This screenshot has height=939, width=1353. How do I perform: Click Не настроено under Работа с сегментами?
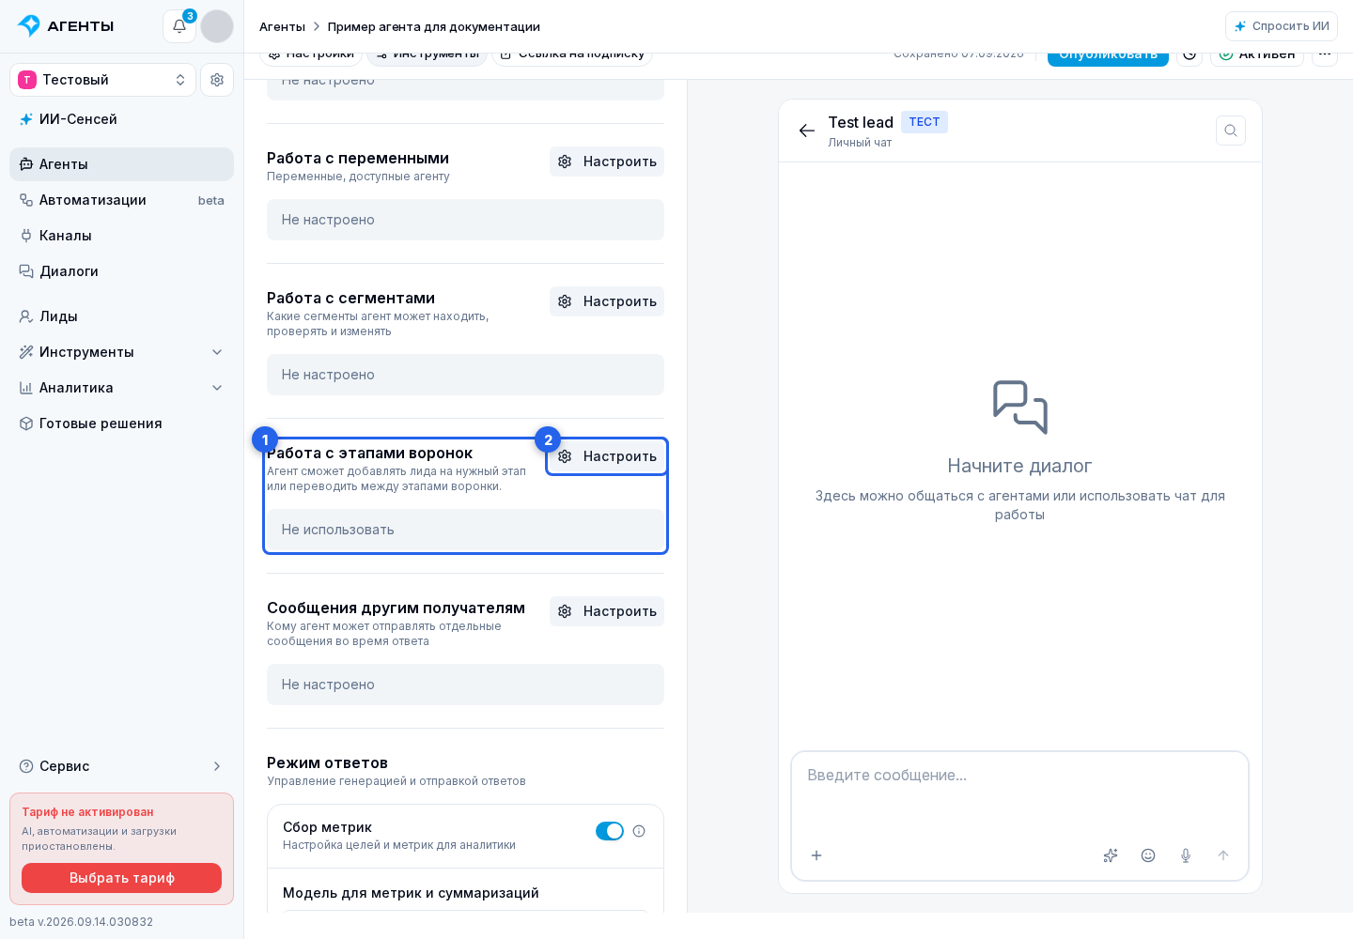465,375
